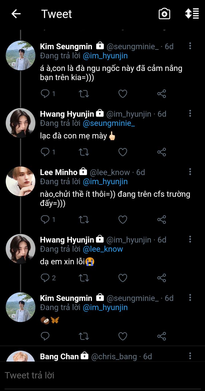Go back using the arrow icon
This screenshot has height=391, width=205.
point(16,14)
